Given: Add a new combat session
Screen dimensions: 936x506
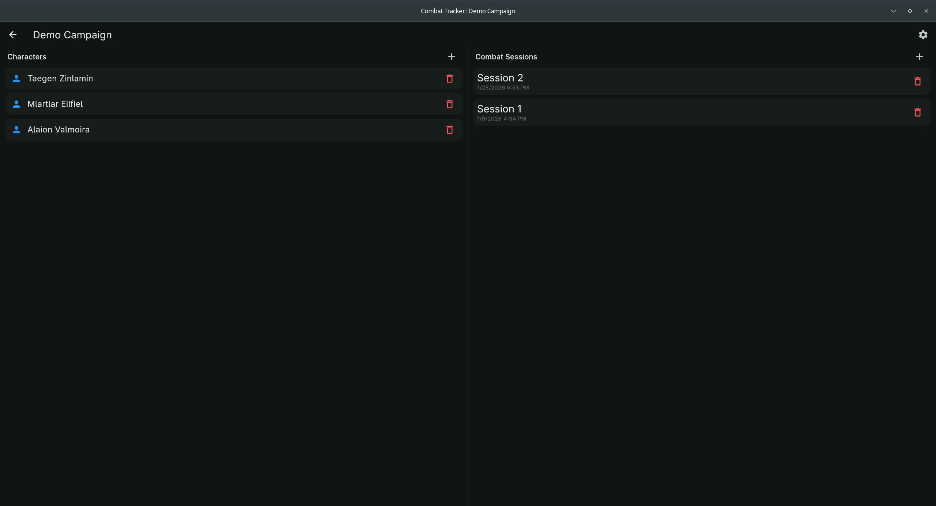Looking at the screenshot, I should [x=919, y=57].
